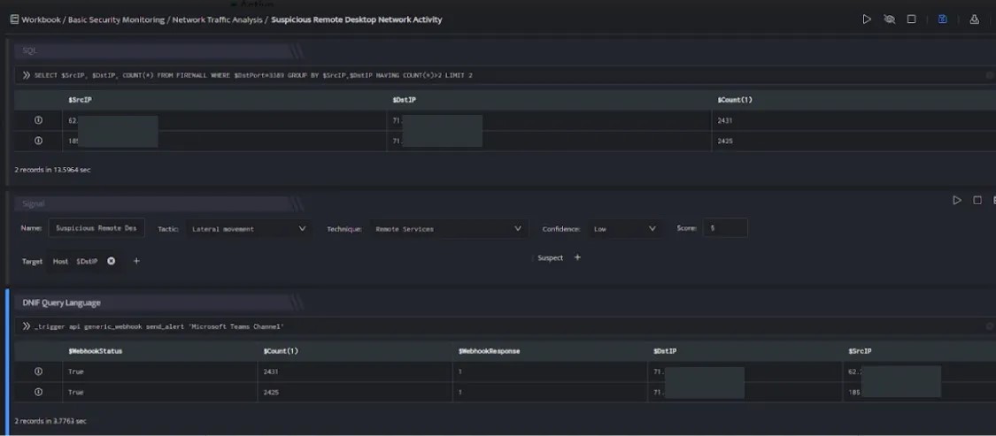This screenshot has width=996, height=436.
Task: Toggle the crossed-eye hide icon in top toolbar
Action: coord(889,19)
